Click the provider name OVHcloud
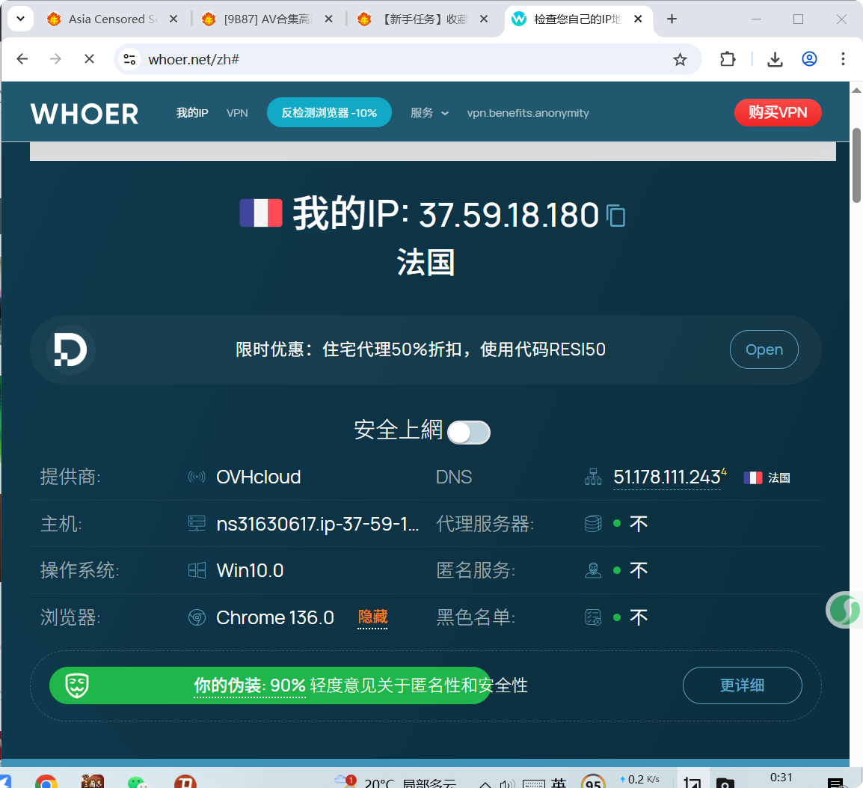 coord(258,477)
